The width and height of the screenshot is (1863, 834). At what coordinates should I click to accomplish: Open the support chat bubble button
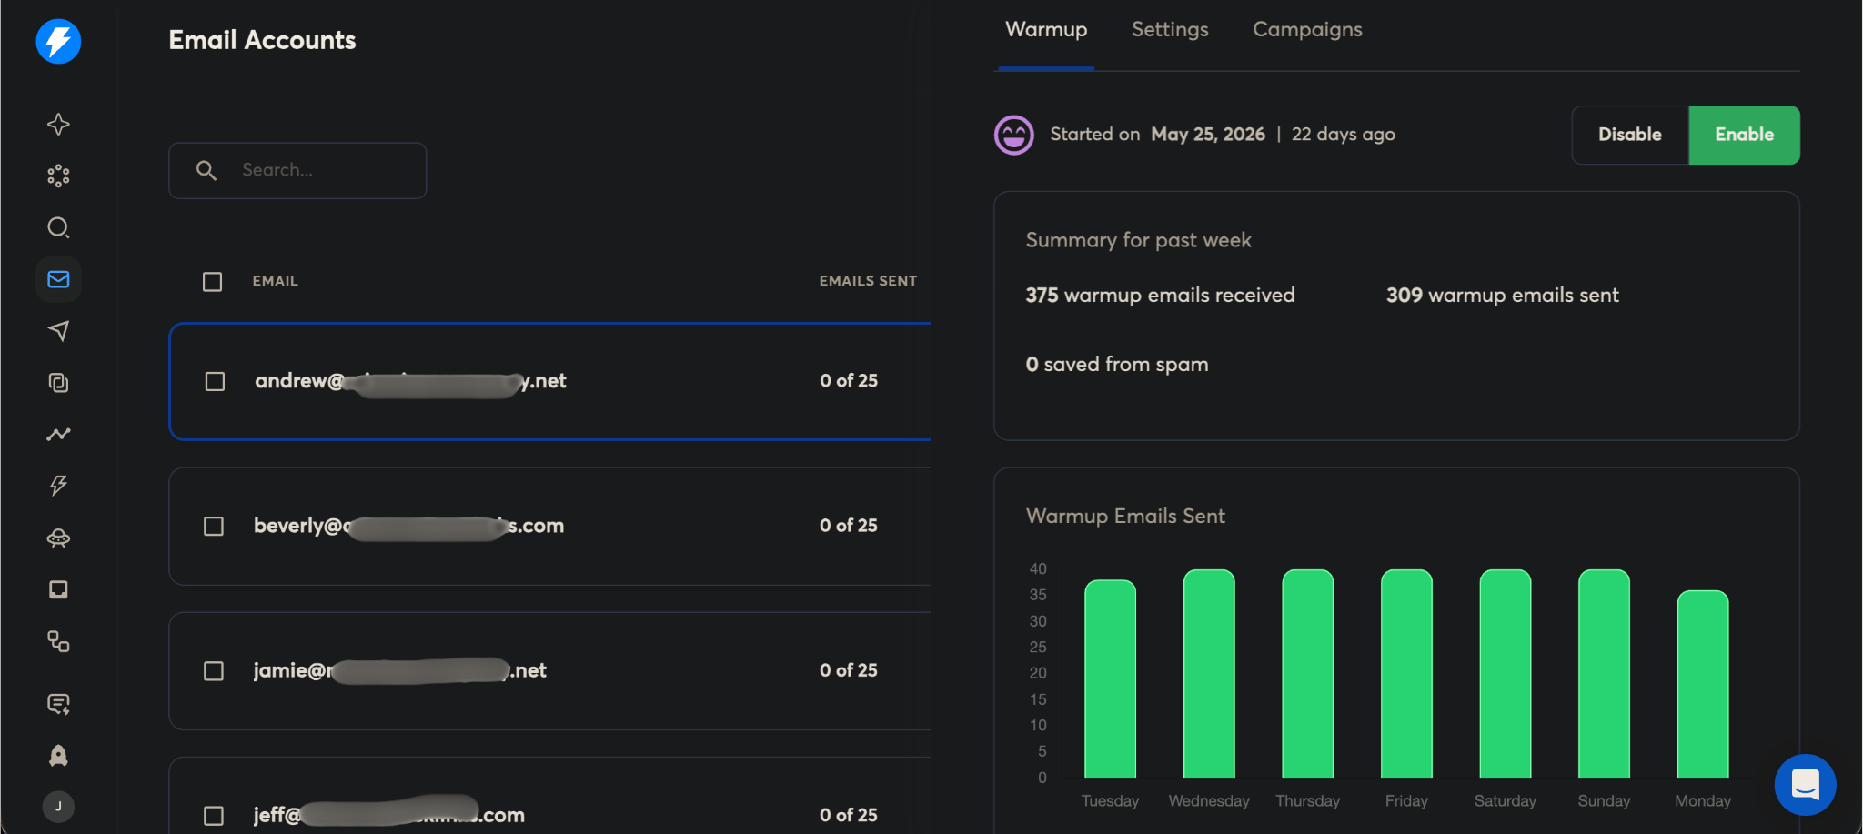click(1805, 784)
